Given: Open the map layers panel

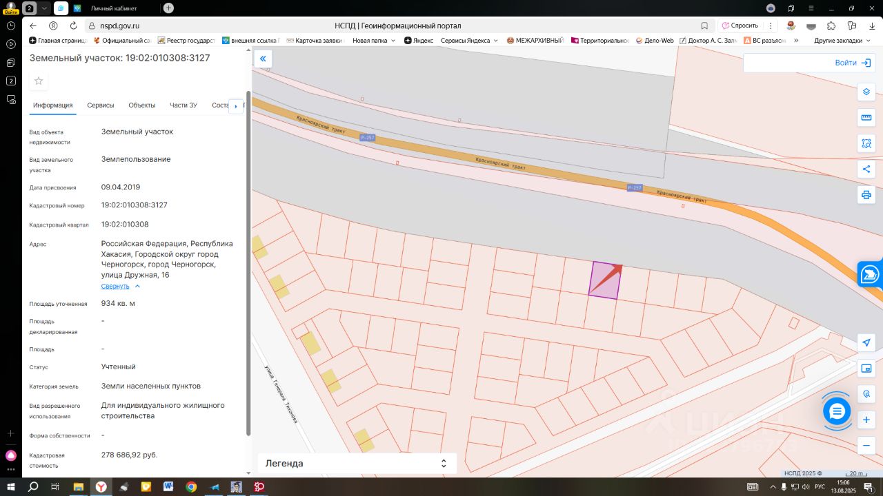Looking at the screenshot, I should pos(866,92).
